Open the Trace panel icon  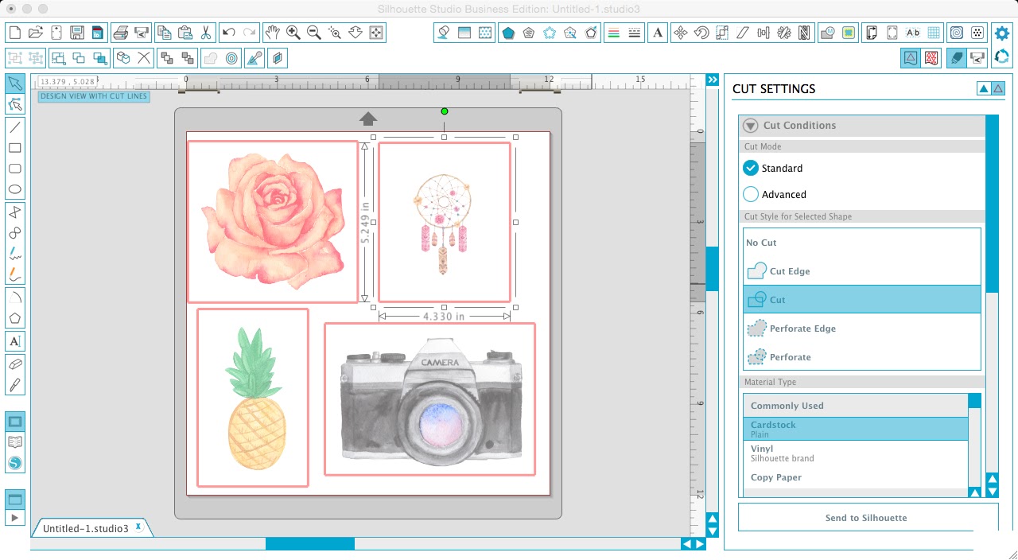[849, 33]
